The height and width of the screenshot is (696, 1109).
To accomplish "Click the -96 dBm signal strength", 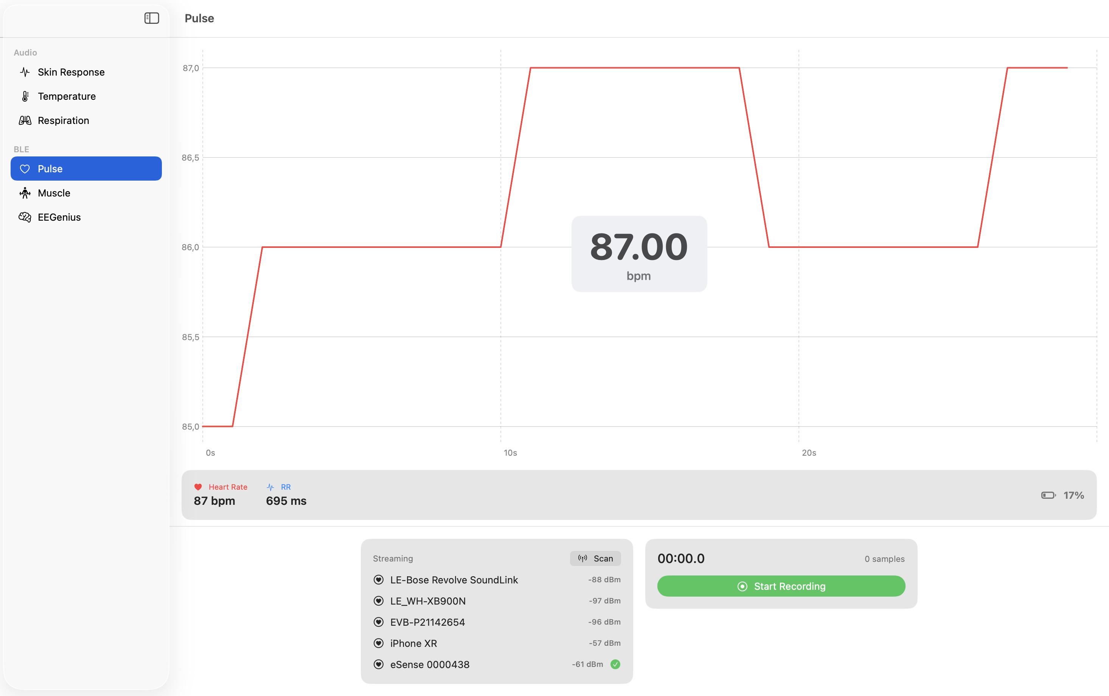I will [x=604, y=622].
